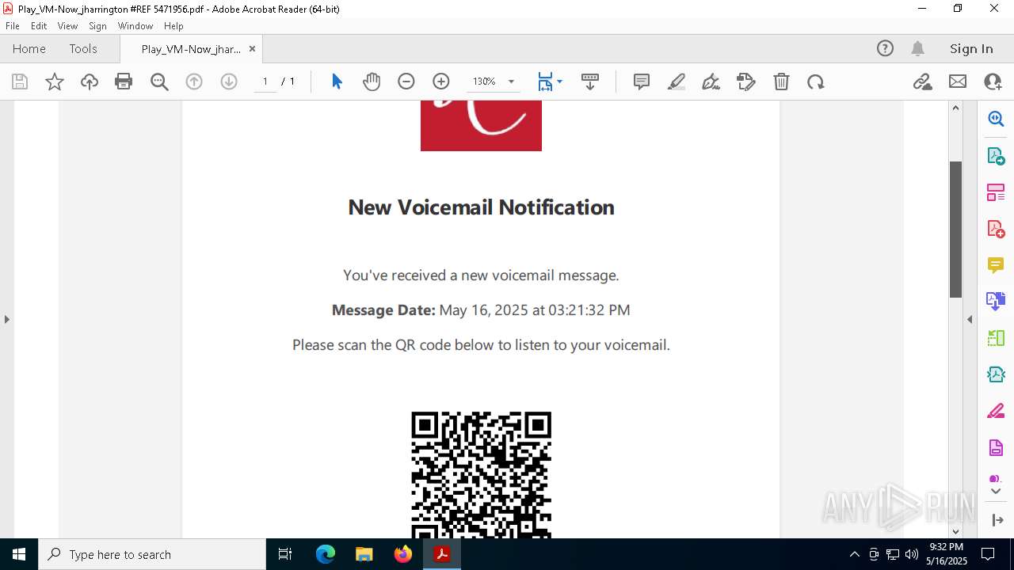Add a sticky note comment
Screen dimensions: 1014x570
pyautogui.click(x=642, y=82)
